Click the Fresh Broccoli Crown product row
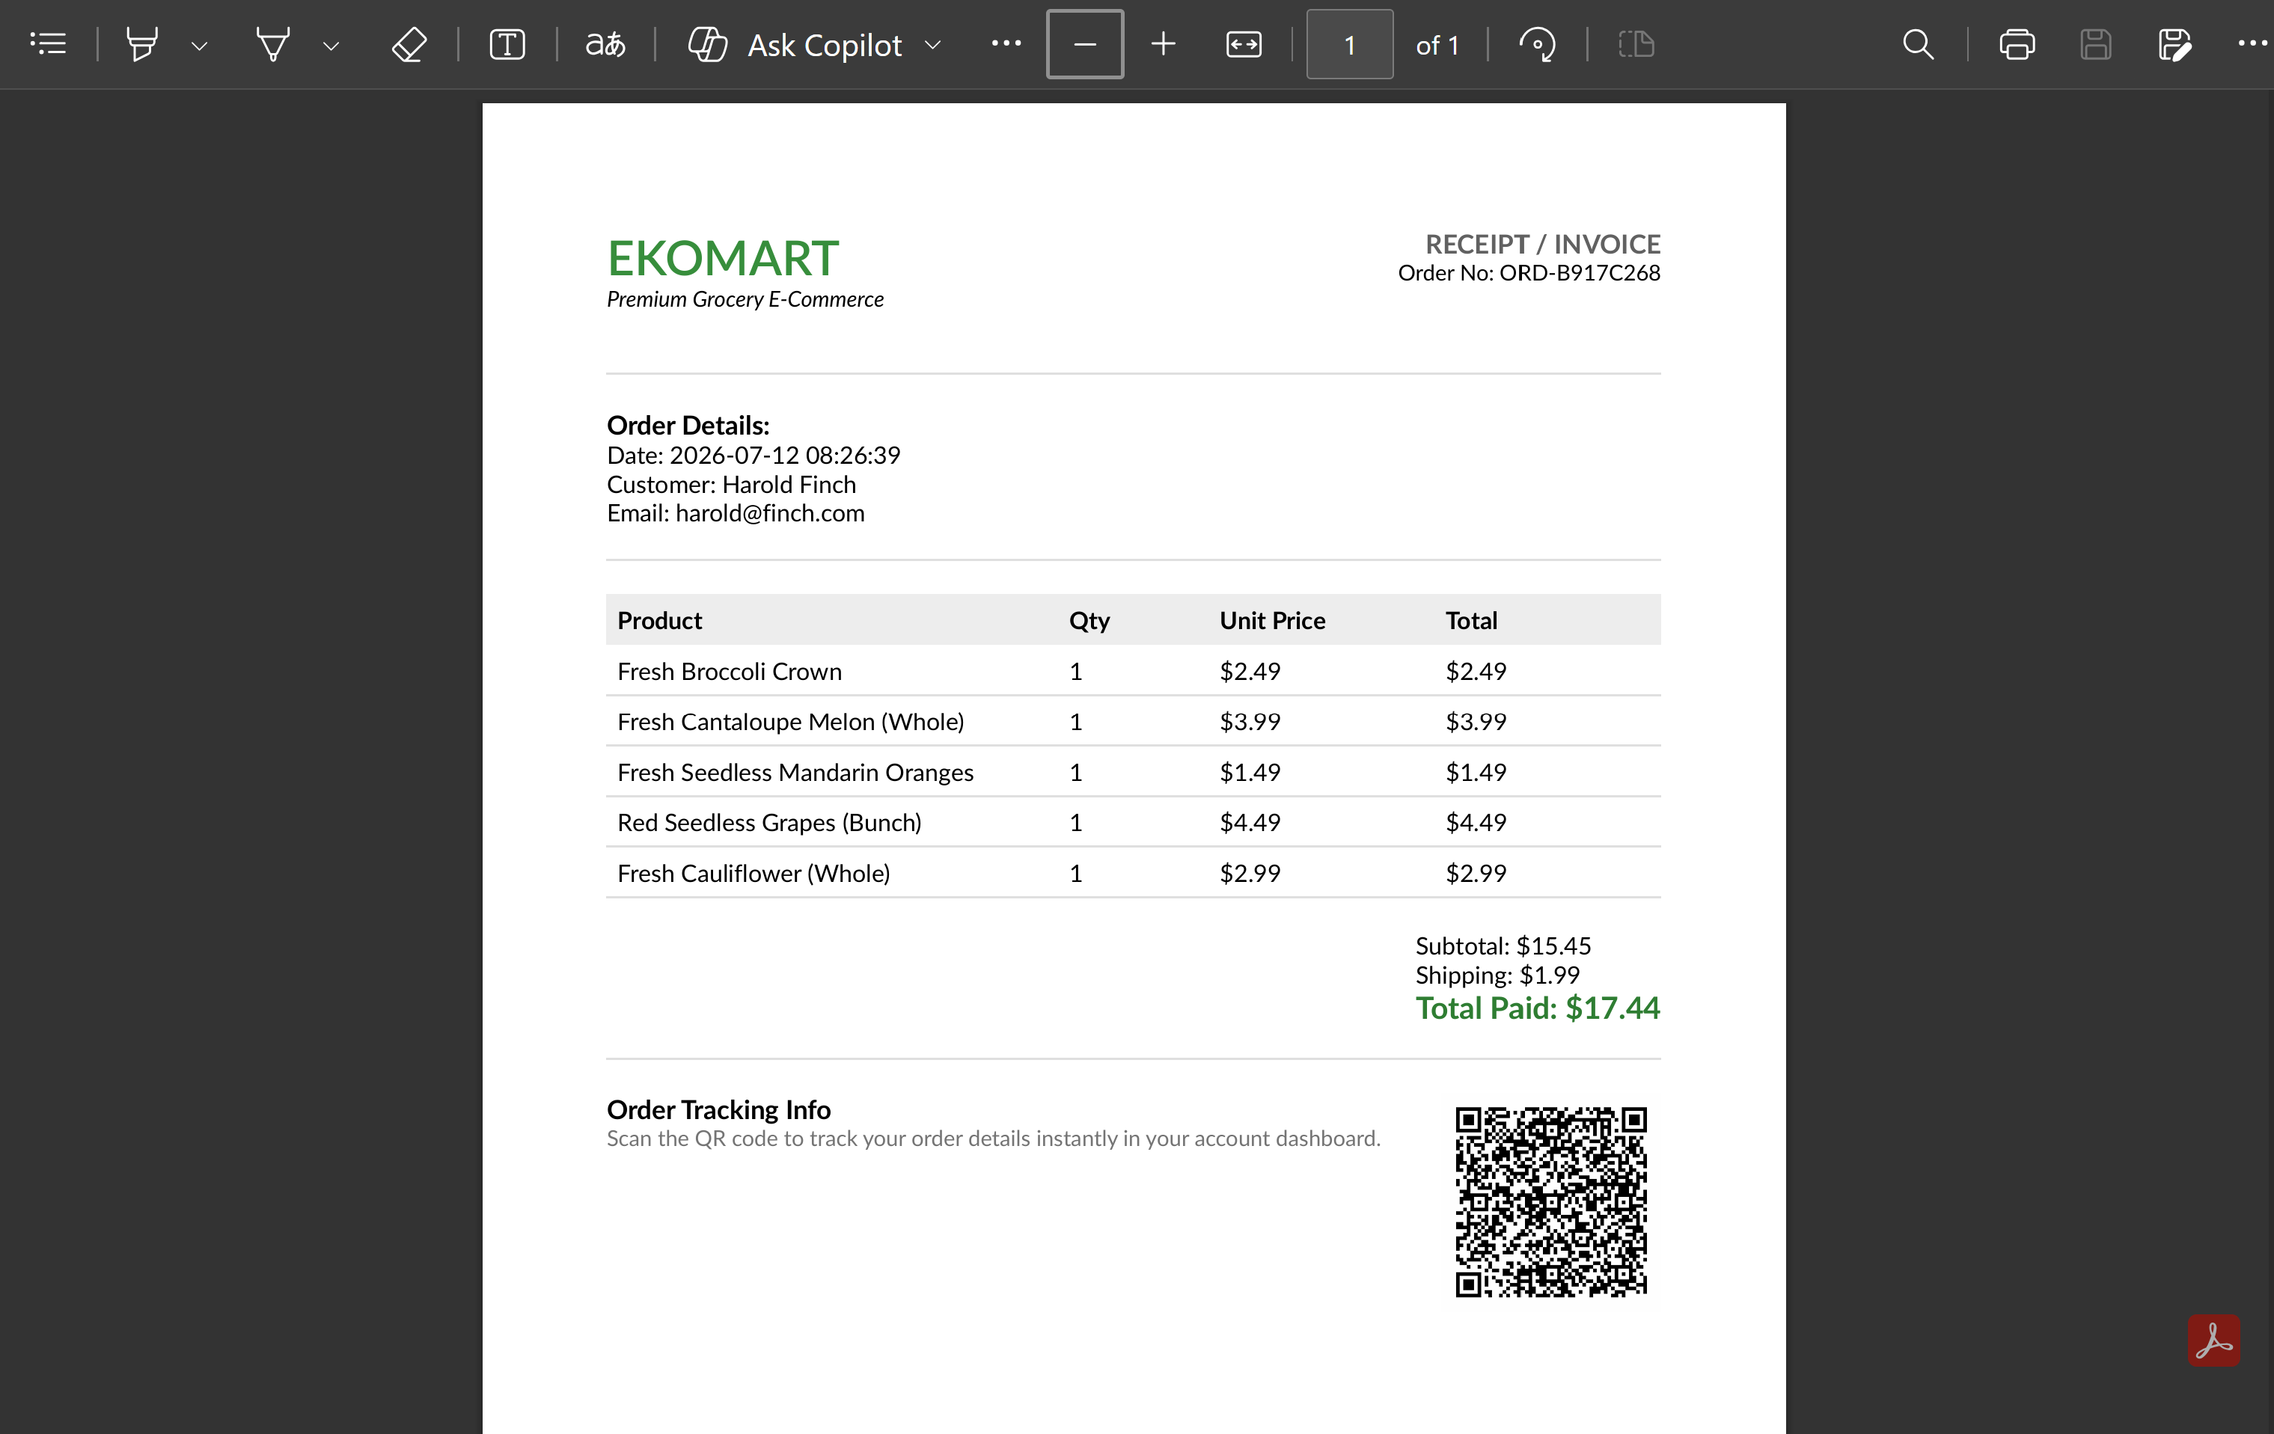Image resolution: width=2274 pixels, height=1434 pixels. coord(1133,671)
